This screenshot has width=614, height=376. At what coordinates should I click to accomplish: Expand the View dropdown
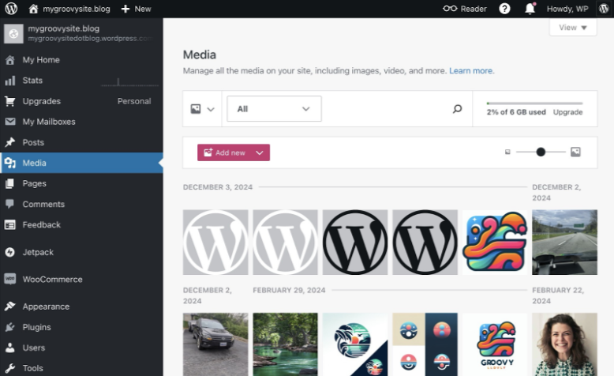coord(573,28)
